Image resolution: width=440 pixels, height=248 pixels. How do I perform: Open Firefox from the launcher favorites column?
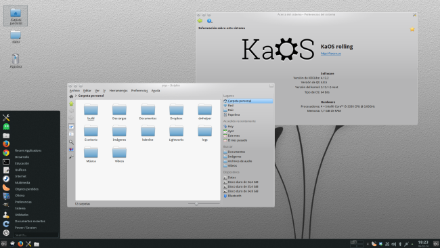point(6,144)
